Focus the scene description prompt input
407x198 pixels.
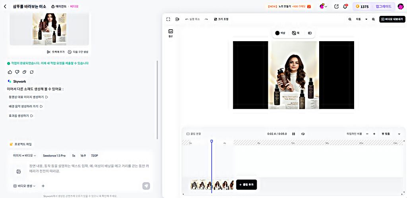click(x=89, y=168)
